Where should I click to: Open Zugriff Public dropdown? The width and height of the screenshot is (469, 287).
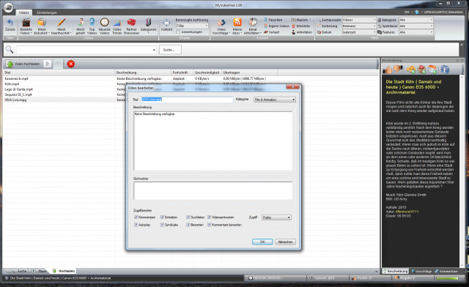(276, 217)
